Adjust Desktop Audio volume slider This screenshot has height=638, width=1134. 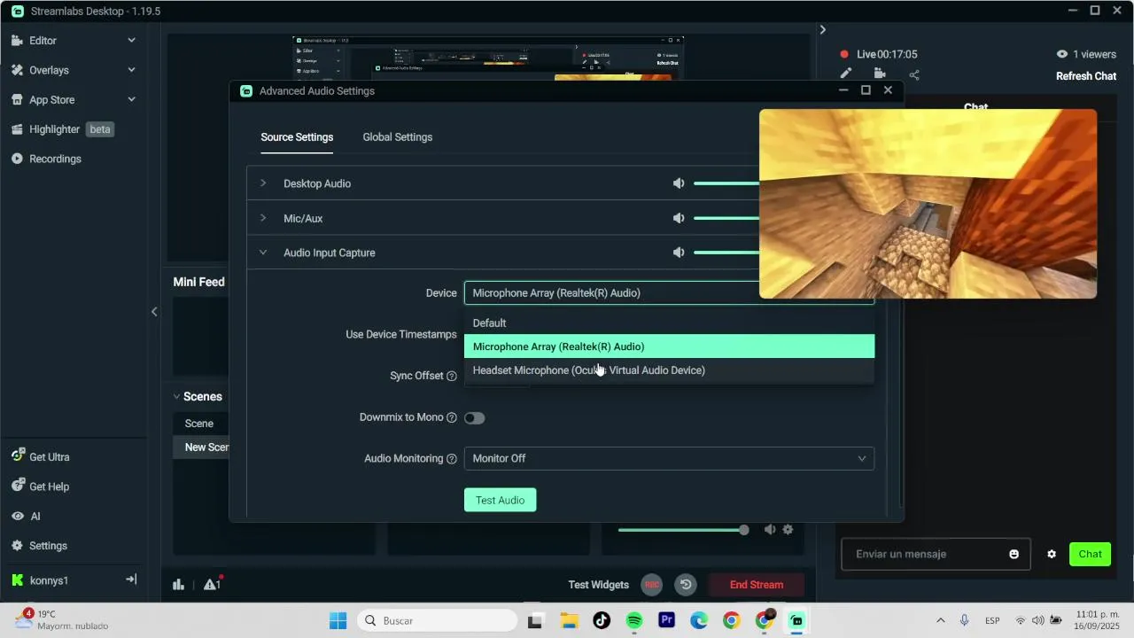click(726, 183)
